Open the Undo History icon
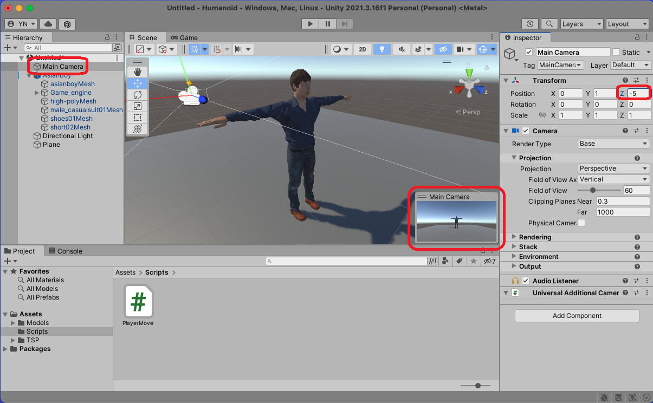 pyautogui.click(x=529, y=24)
